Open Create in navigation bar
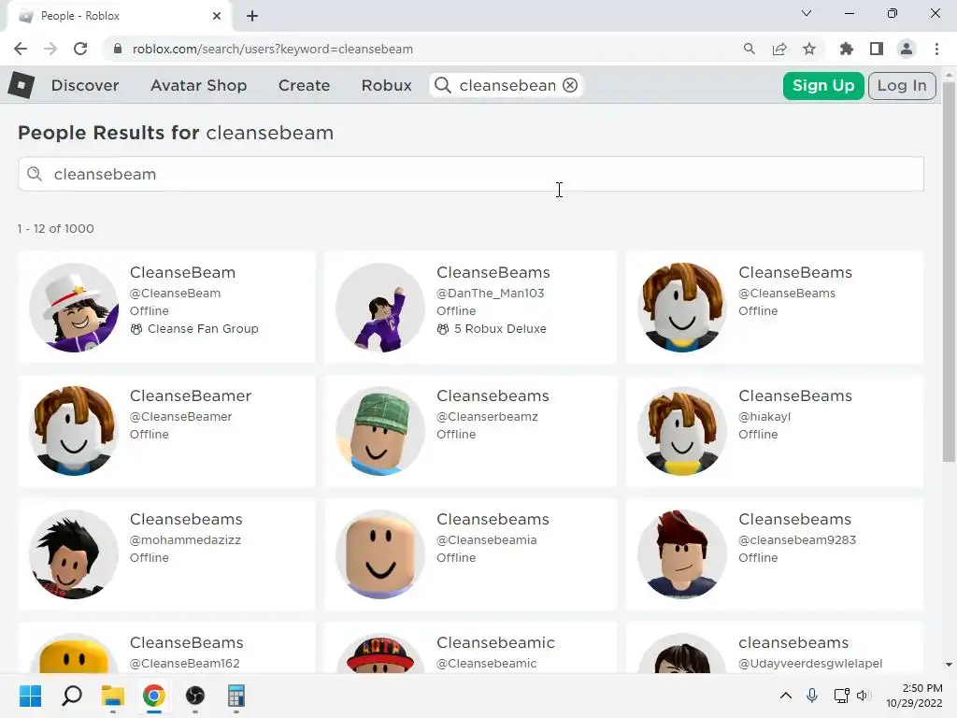 coord(304,85)
